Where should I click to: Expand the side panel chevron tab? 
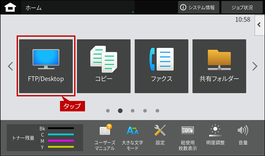click(x=260, y=25)
